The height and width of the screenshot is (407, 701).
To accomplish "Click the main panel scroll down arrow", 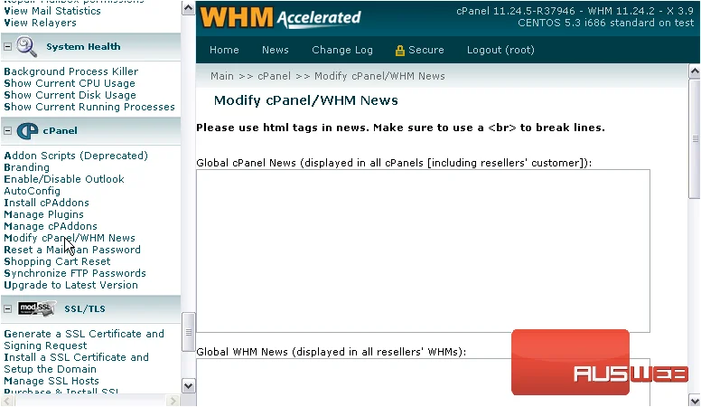I will click(695, 400).
